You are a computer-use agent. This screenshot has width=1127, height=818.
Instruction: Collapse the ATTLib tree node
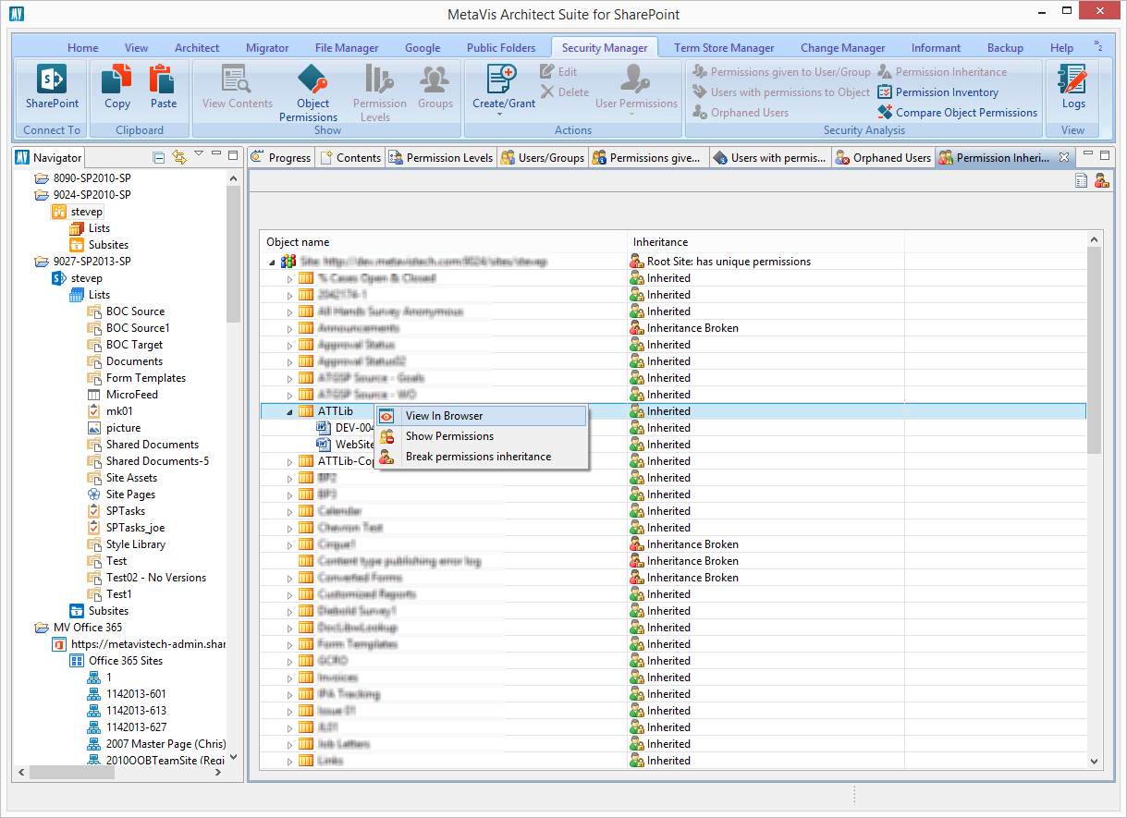289,411
